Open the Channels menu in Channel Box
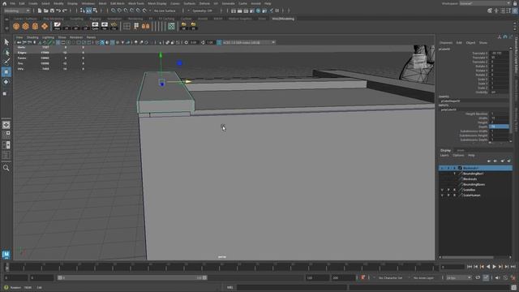The height and width of the screenshot is (292, 519). coord(446,43)
